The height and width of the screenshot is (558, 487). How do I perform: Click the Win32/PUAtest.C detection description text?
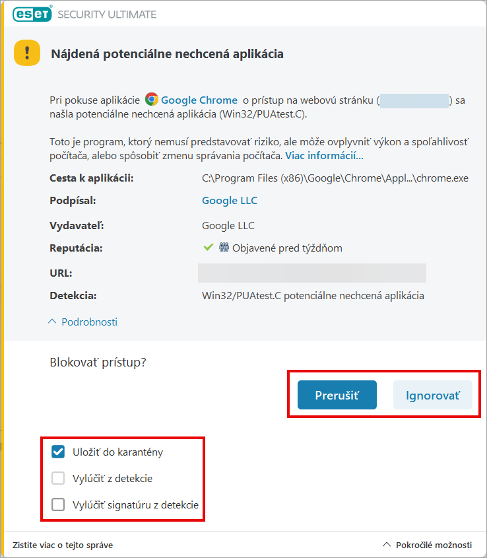(313, 295)
